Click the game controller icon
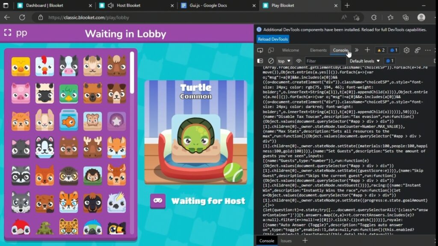438x246 pixels. 158,201
